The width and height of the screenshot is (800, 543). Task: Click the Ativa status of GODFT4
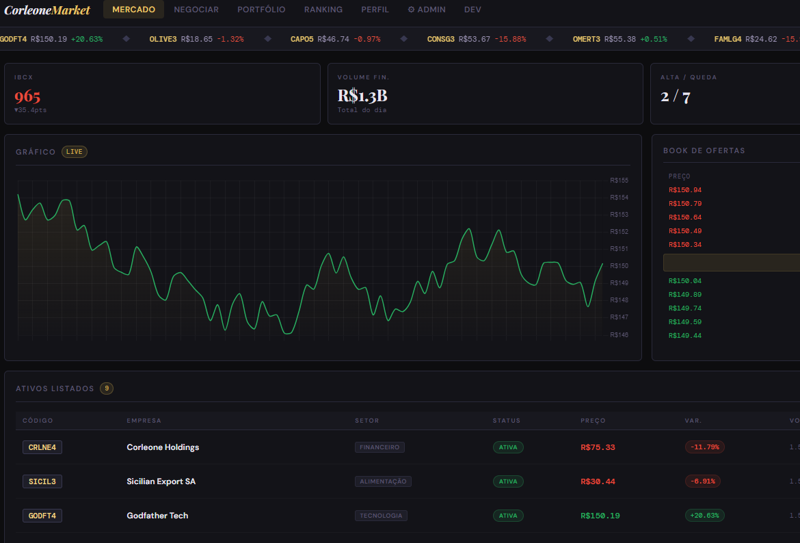(x=508, y=516)
